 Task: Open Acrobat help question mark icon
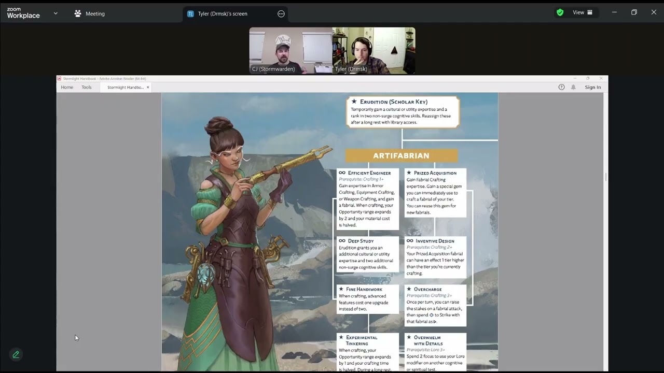tap(561, 87)
